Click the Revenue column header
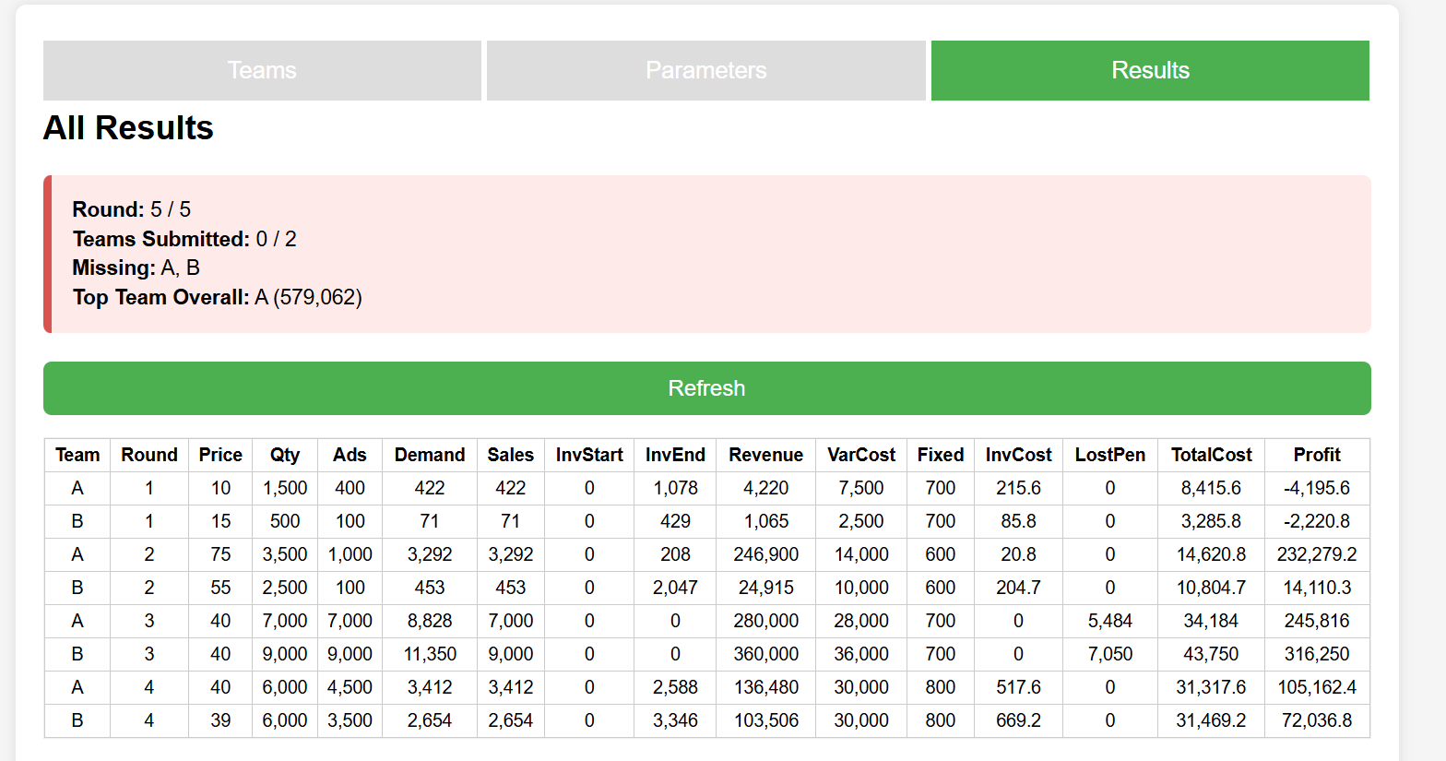The image size is (1446, 761). coord(765,455)
